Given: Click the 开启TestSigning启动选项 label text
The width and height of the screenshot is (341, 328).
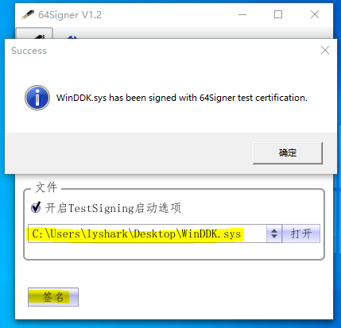Looking at the screenshot, I should pos(113,208).
